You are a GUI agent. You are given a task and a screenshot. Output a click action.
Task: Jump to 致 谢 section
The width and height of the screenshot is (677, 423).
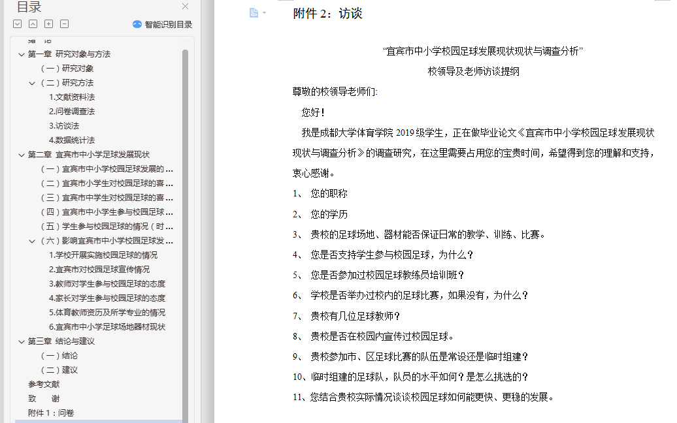click(x=44, y=399)
